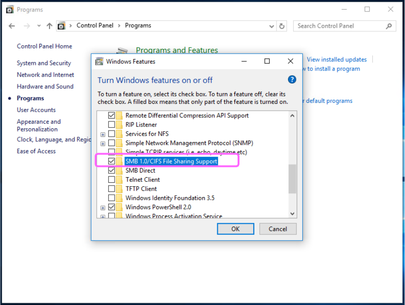
Task: Confirm changes with the OK button
Action: pos(235,229)
